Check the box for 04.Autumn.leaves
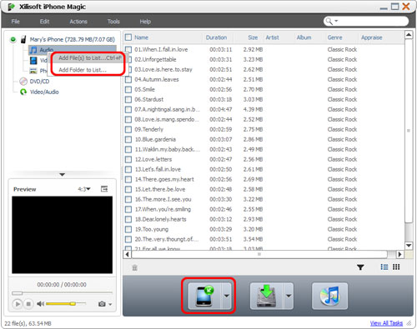 click(128, 80)
